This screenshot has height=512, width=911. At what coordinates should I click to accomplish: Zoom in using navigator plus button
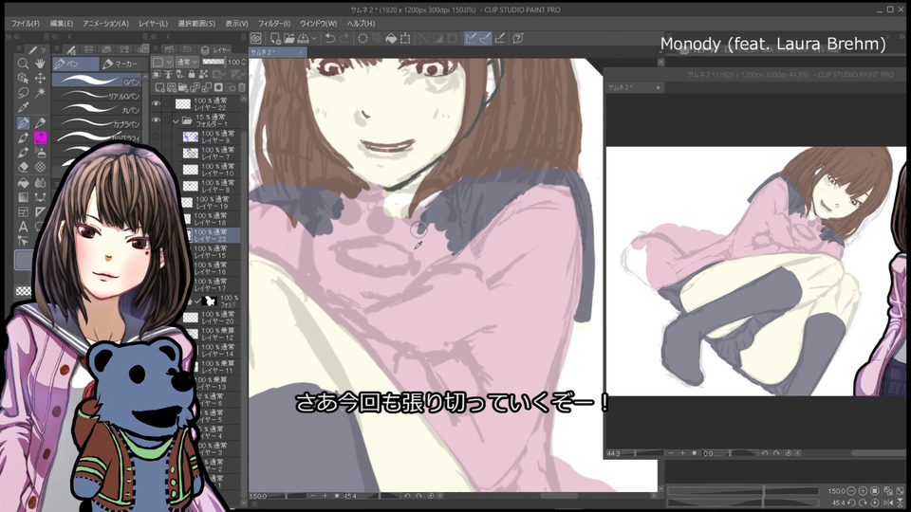863,491
